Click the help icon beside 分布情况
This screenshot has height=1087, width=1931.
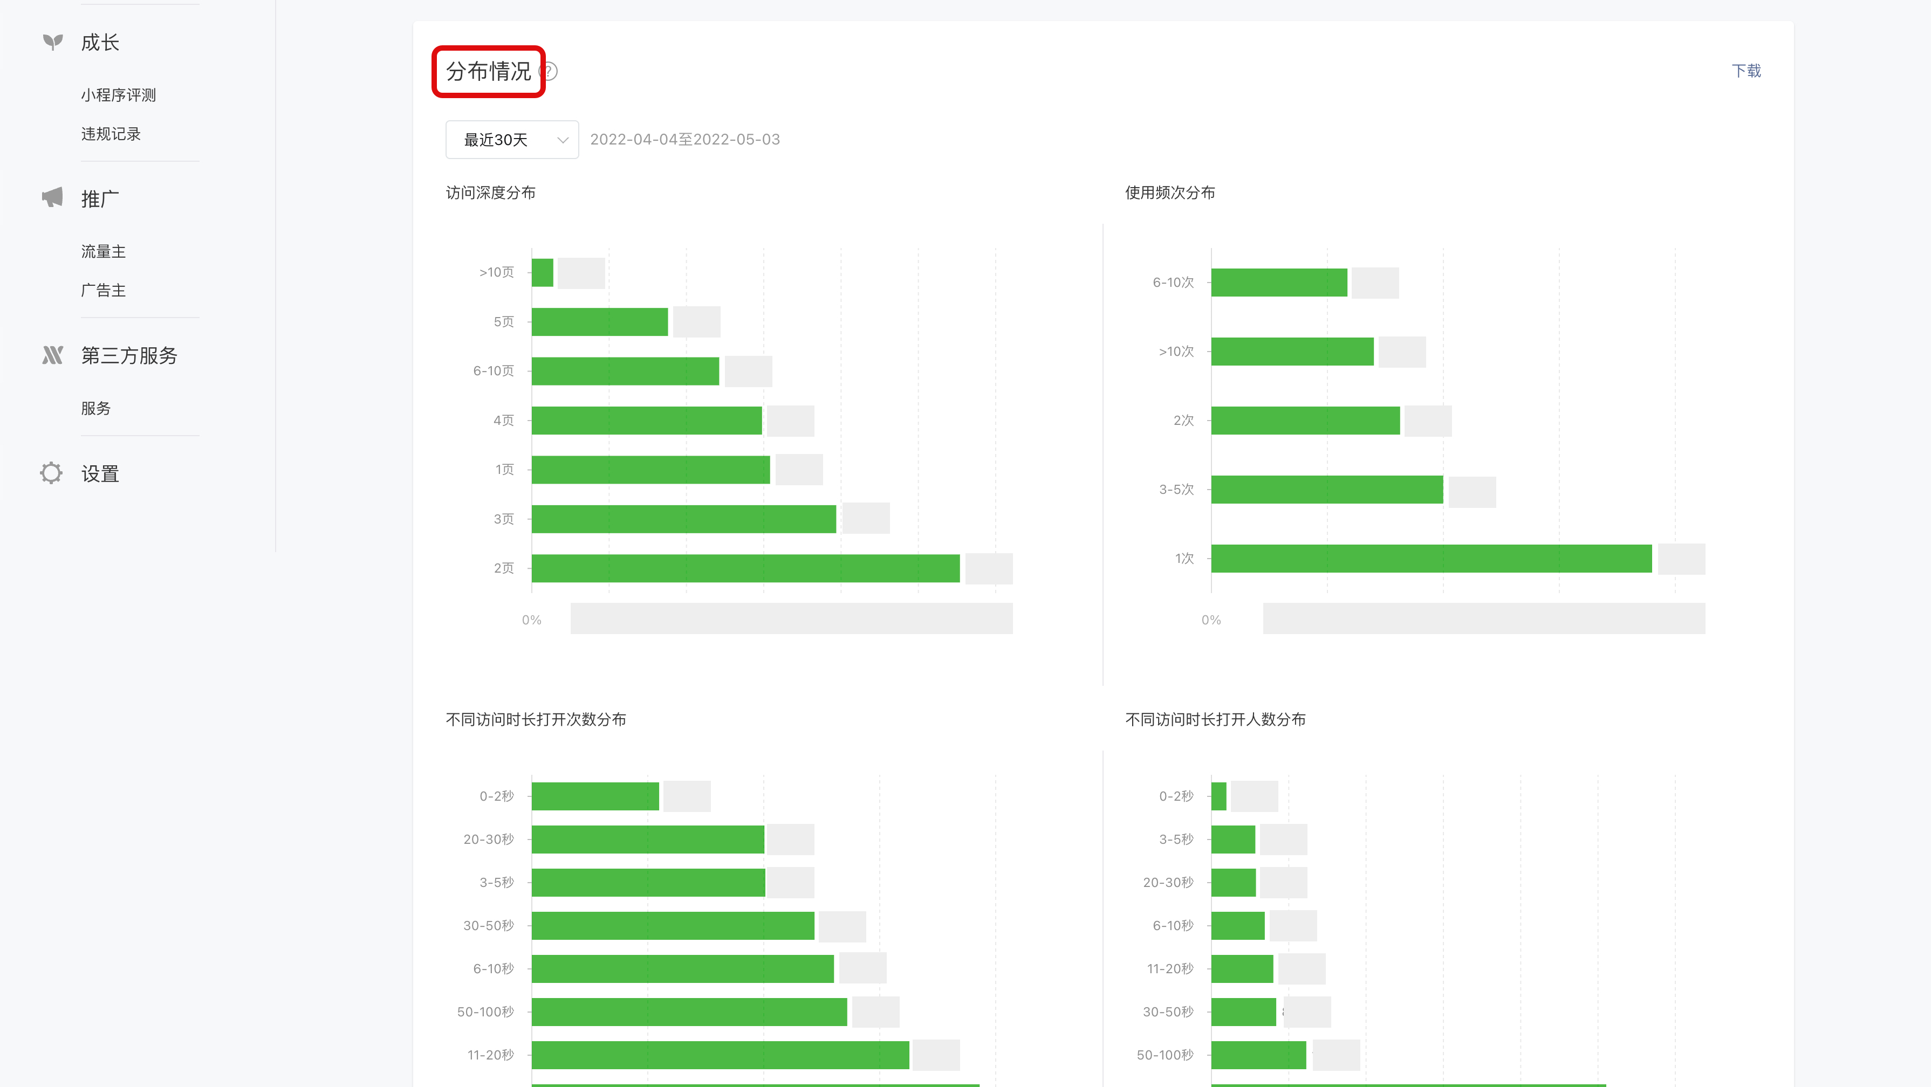549,72
